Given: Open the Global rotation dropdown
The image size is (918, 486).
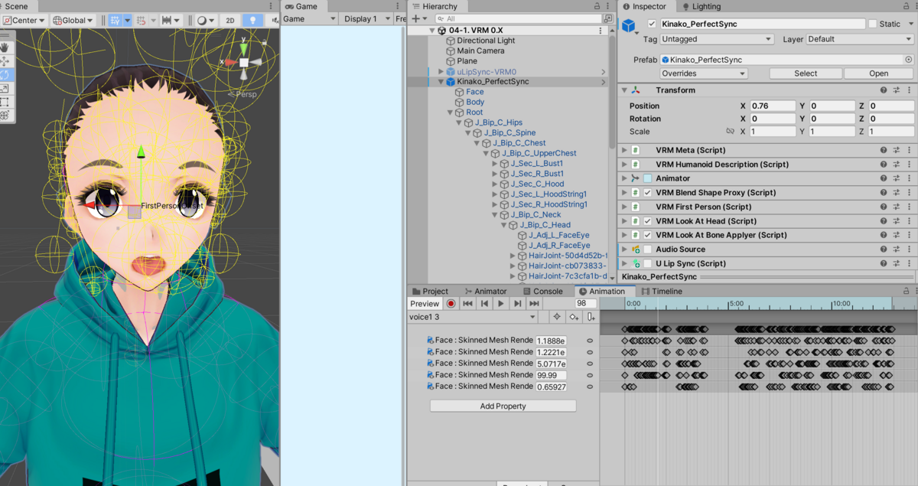Looking at the screenshot, I should point(74,21).
